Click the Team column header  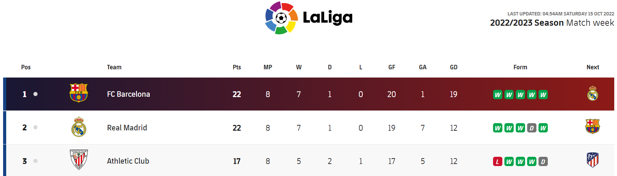click(x=114, y=67)
